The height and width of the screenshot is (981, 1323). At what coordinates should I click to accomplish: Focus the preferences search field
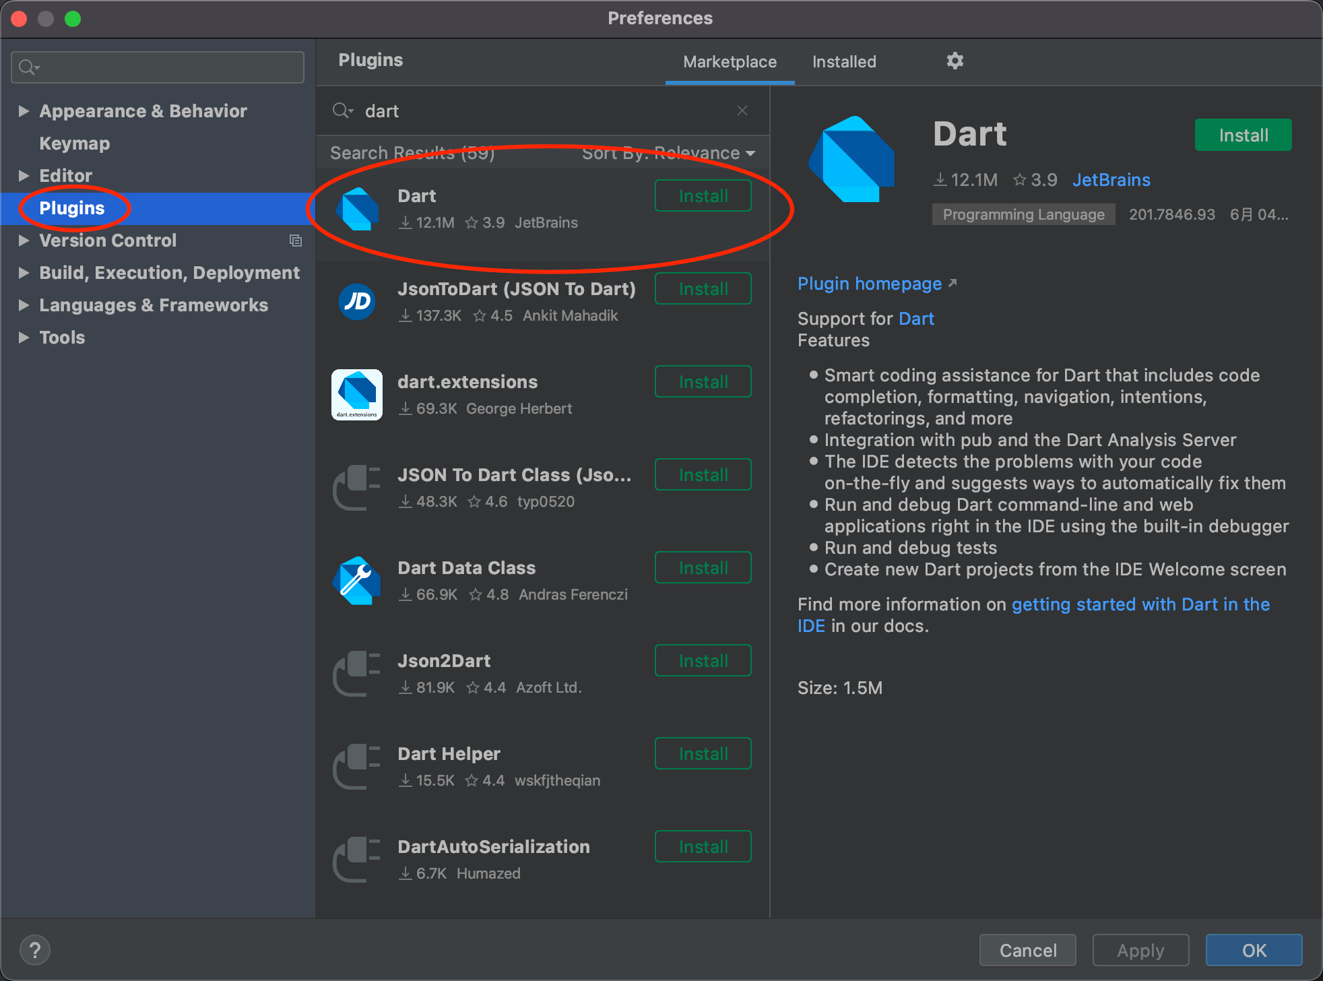click(158, 67)
